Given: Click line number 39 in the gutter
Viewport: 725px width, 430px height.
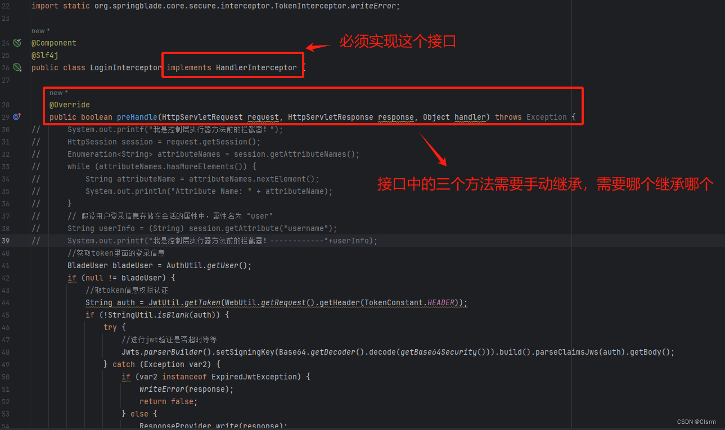Looking at the screenshot, I should (6, 241).
